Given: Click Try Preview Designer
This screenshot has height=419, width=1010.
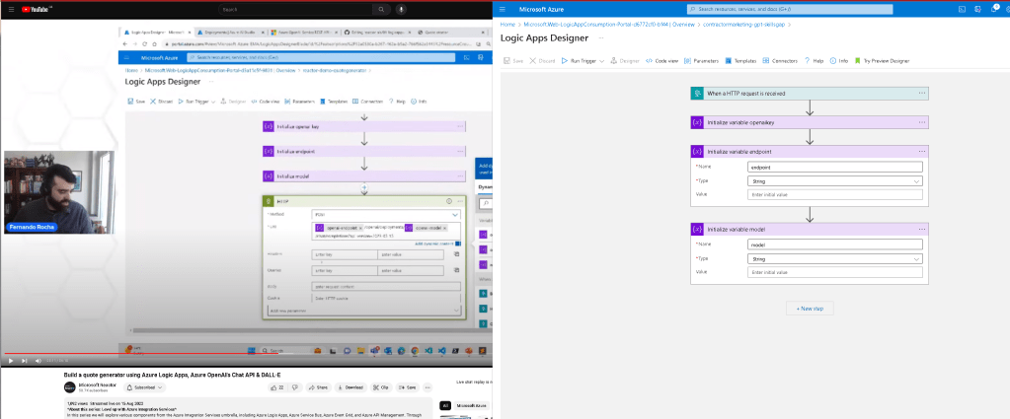Looking at the screenshot, I should point(882,60).
